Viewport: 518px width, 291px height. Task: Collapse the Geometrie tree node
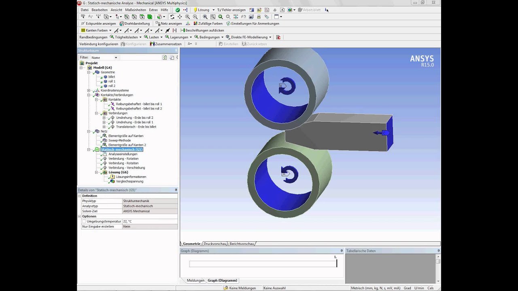89,72
